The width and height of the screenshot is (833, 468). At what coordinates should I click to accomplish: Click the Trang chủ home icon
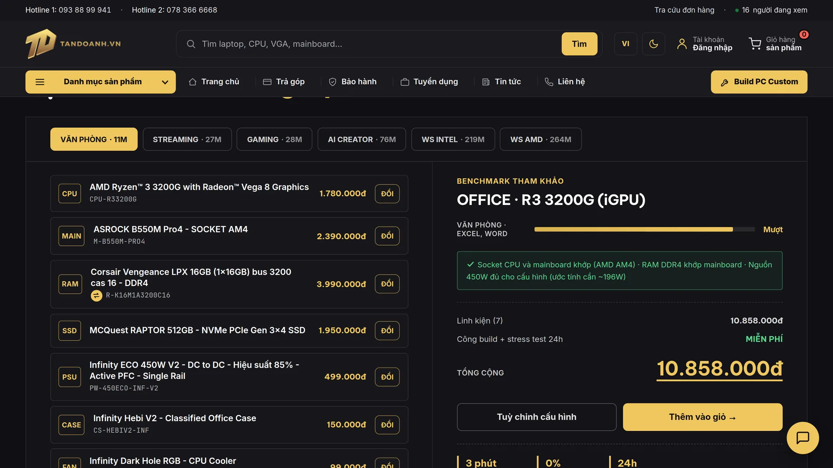(x=193, y=82)
